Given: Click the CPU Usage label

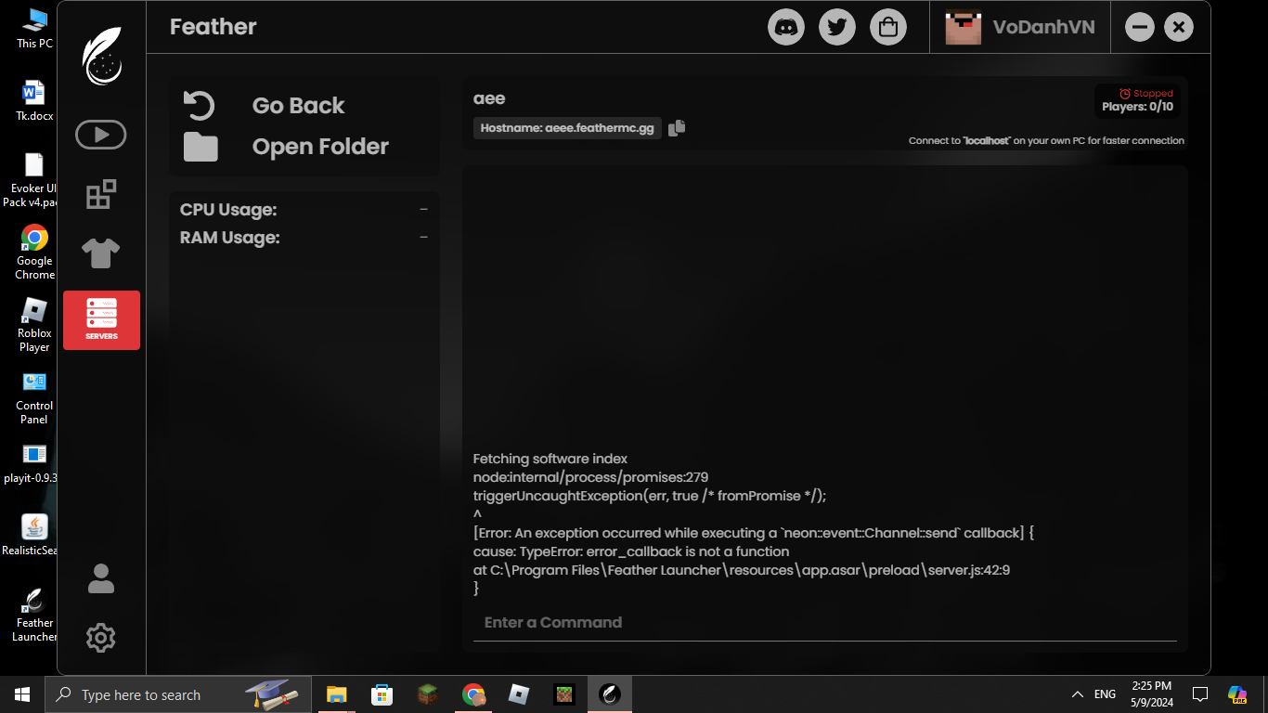Looking at the screenshot, I should (x=228, y=210).
